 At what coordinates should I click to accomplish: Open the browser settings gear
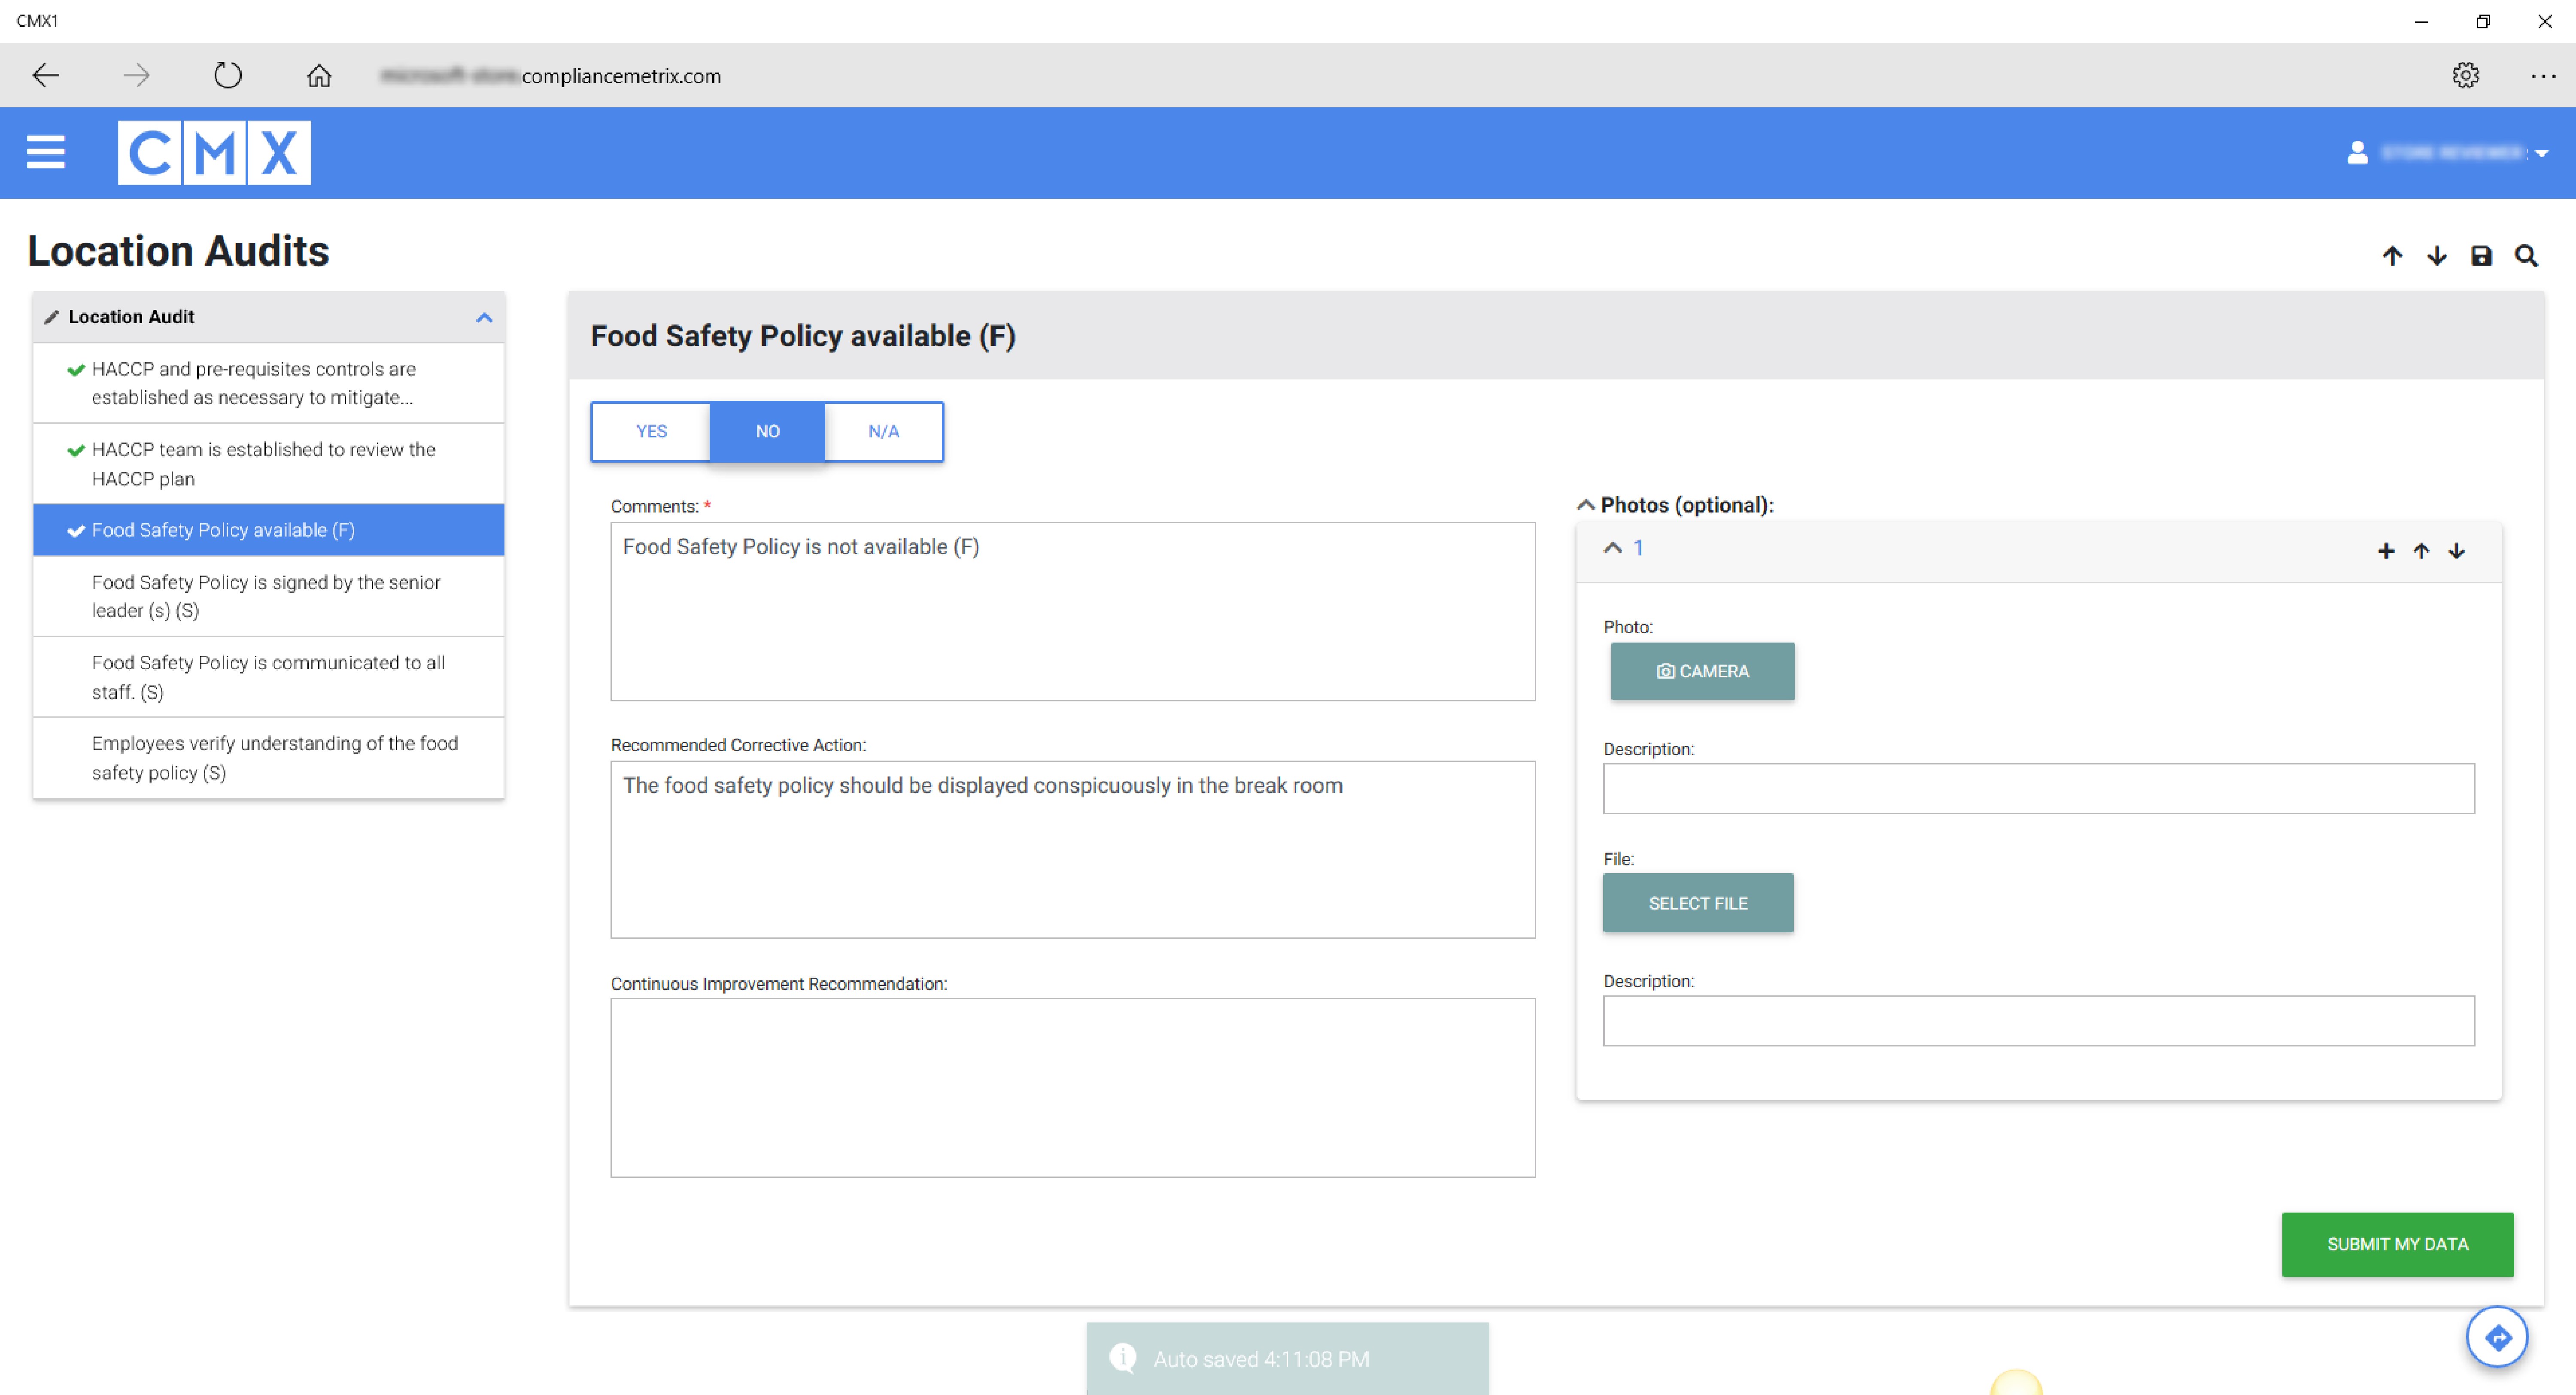tap(2466, 75)
